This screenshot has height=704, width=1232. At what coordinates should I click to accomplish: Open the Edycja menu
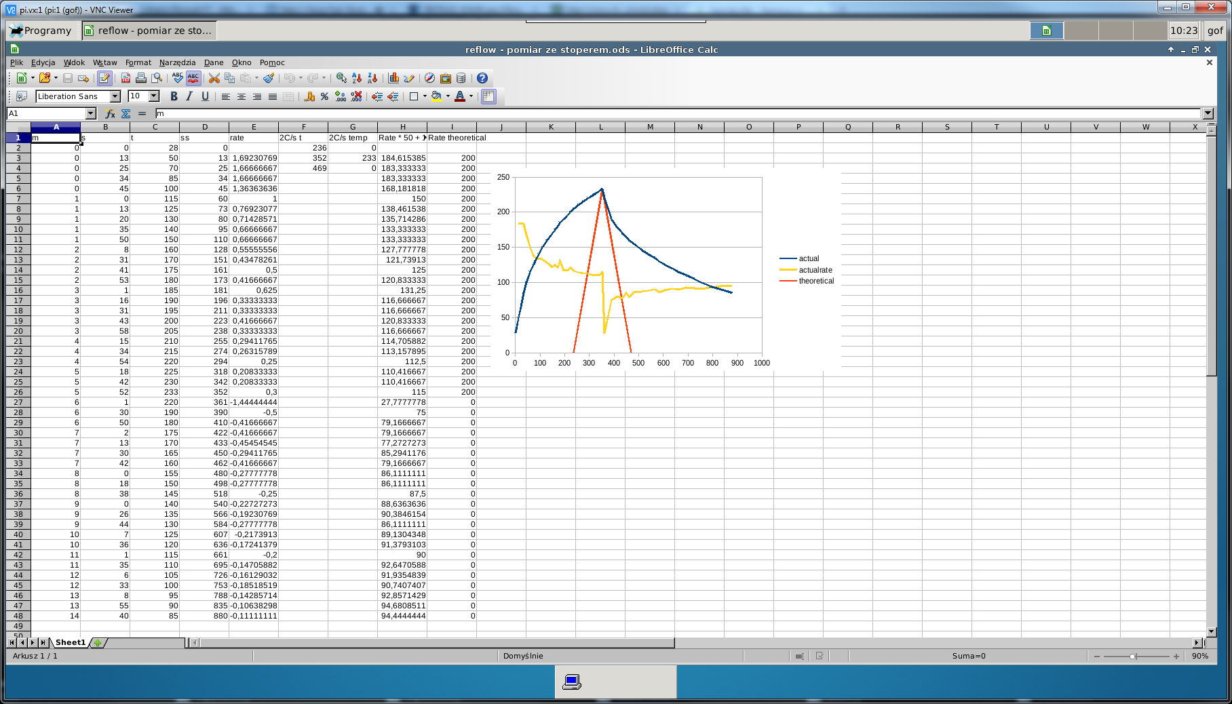pos(43,62)
